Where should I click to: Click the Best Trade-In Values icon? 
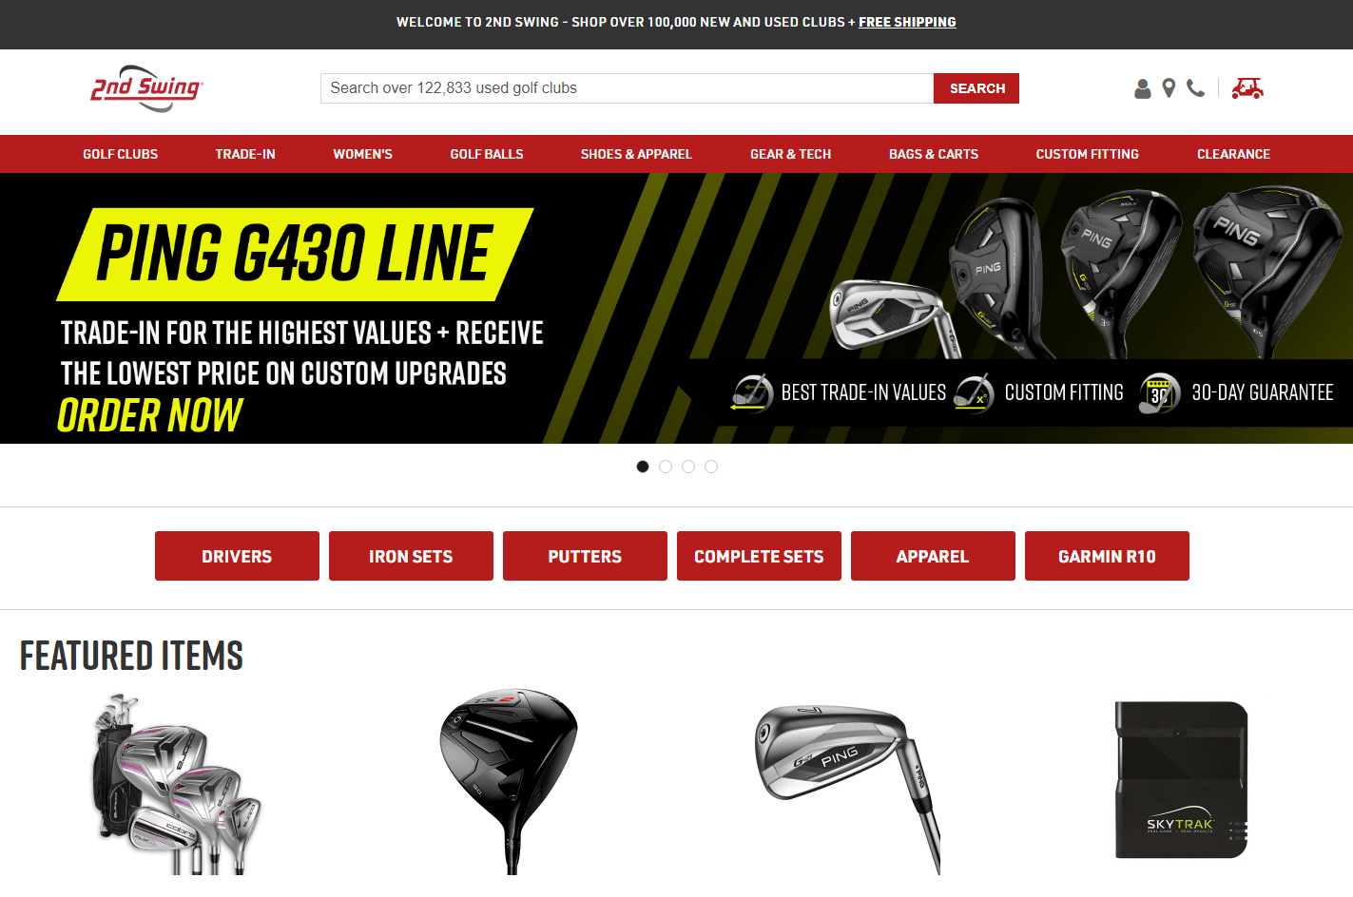coord(752,392)
